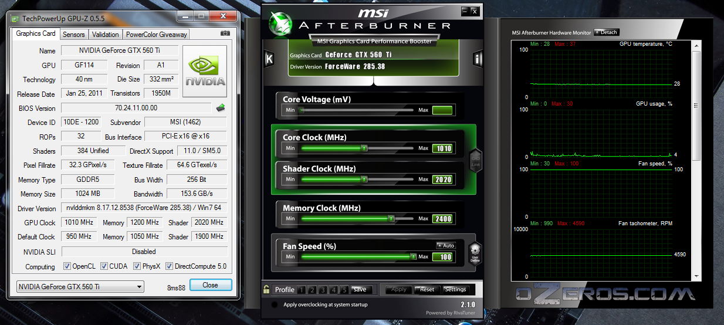724x325 pixels.
Task: Click the Shader Clock value field 2020
Action: tap(442, 179)
